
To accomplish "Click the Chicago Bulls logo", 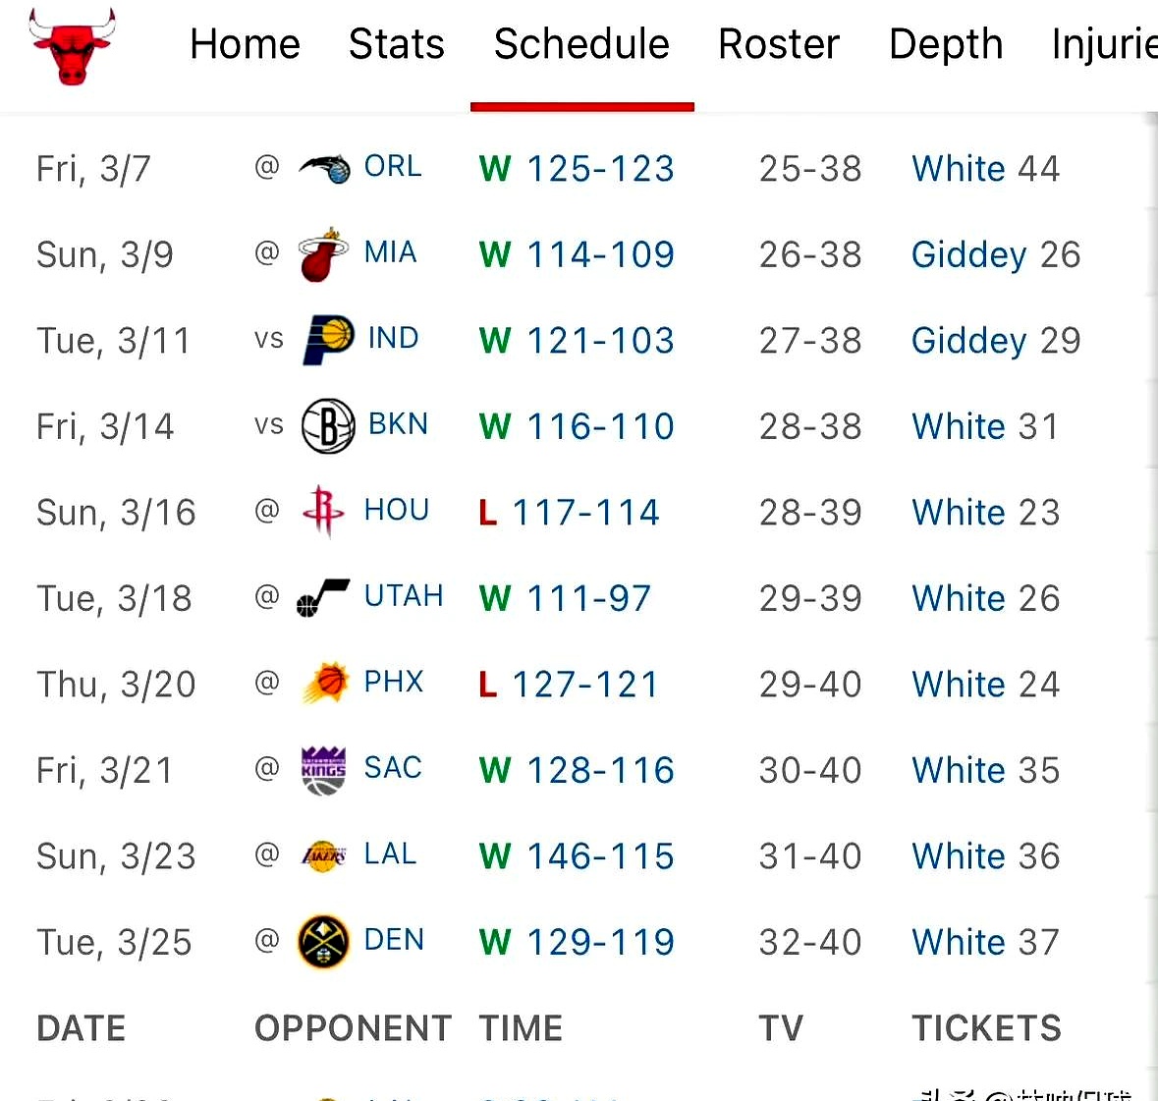I will coord(72,46).
